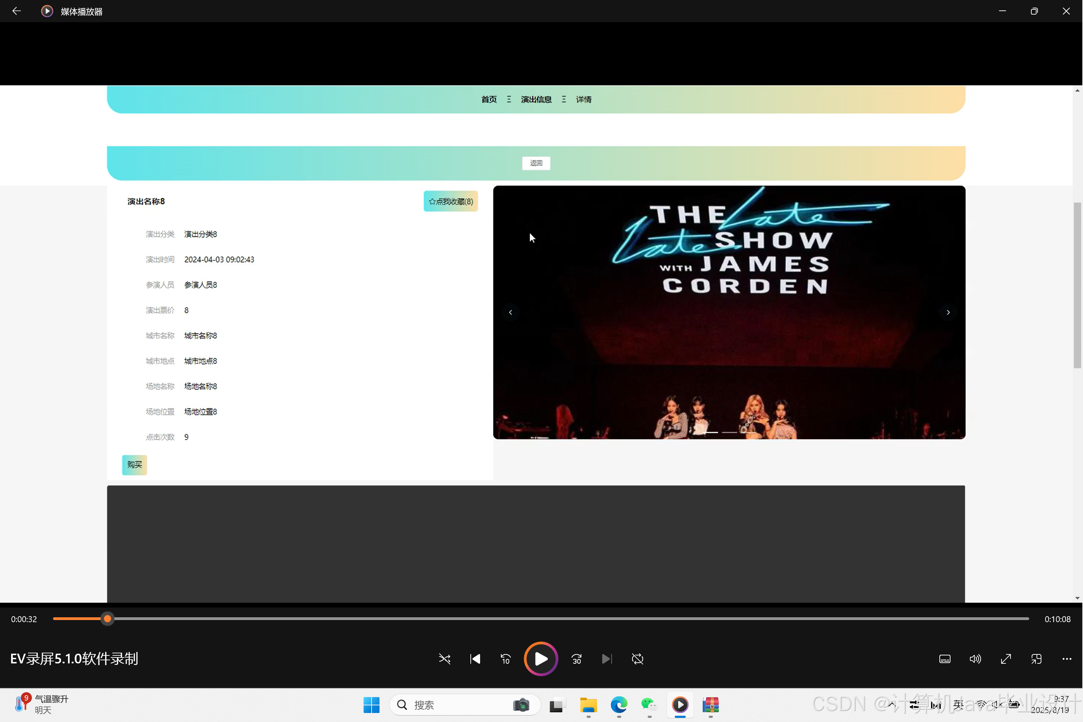This screenshot has width=1083, height=722.
Task: Restore down the Media Player window
Action: pyautogui.click(x=1034, y=11)
